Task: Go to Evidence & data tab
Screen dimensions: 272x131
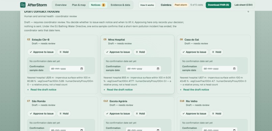Action: (120, 5)
